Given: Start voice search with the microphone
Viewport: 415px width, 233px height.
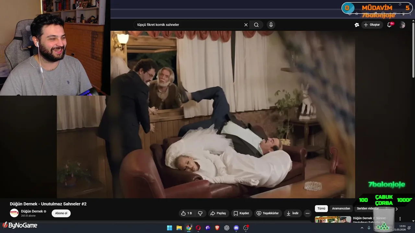Looking at the screenshot, I should coord(271,25).
